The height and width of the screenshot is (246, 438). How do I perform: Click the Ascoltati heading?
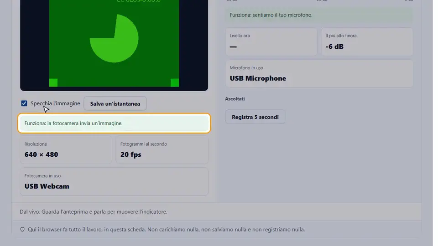click(235, 99)
